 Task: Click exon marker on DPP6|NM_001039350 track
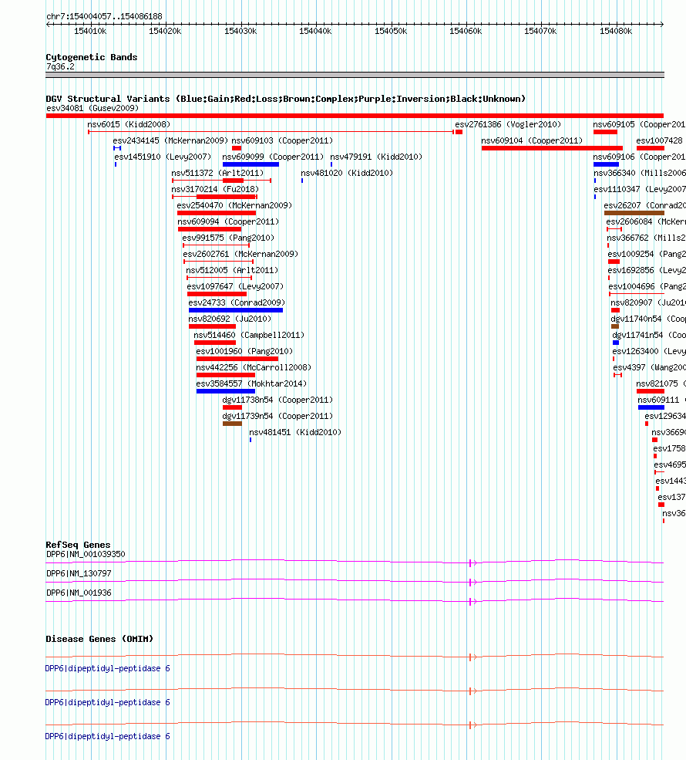pos(471,562)
